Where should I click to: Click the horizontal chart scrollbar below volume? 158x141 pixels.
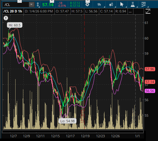pyautogui.click(x=73, y=132)
